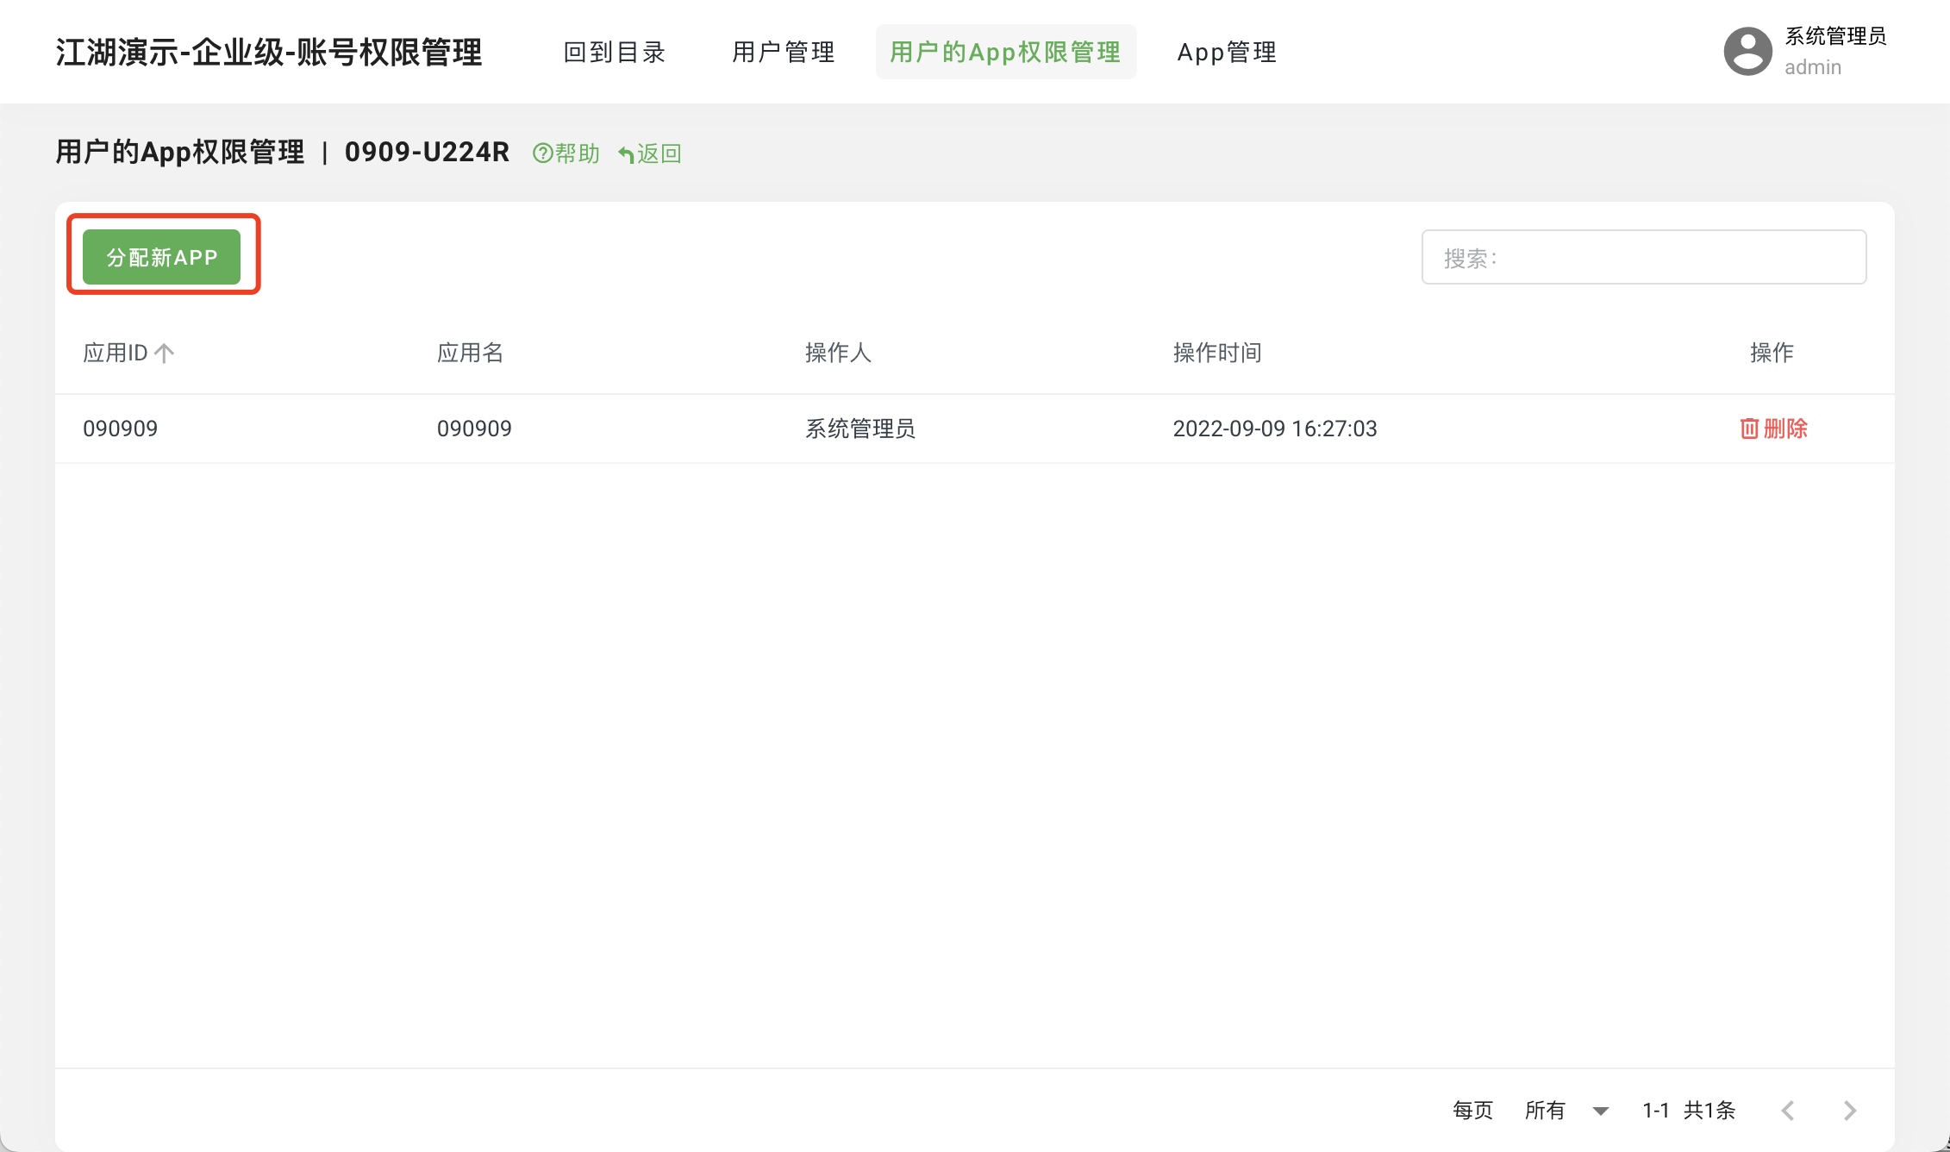
Task: Open the 所有 page size selector
Action: [1545, 1110]
